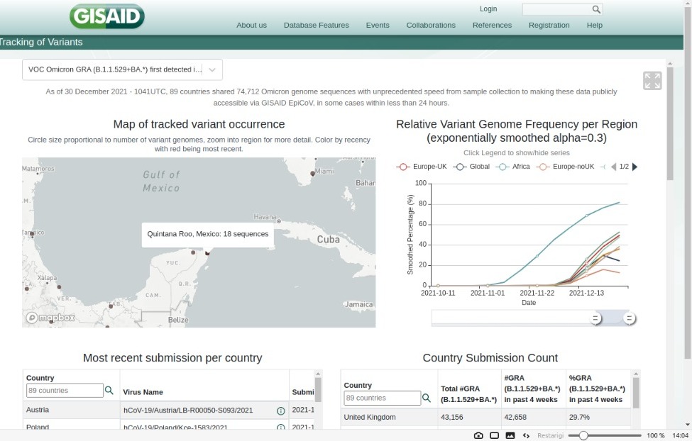Click the fullscreen expand icon
The height and width of the screenshot is (441, 692).
pyautogui.click(x=652, y=81)
